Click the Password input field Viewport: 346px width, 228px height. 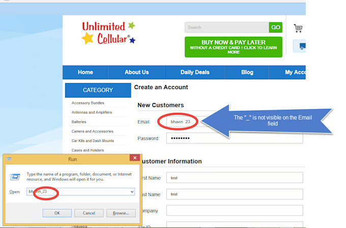[235, 138]
